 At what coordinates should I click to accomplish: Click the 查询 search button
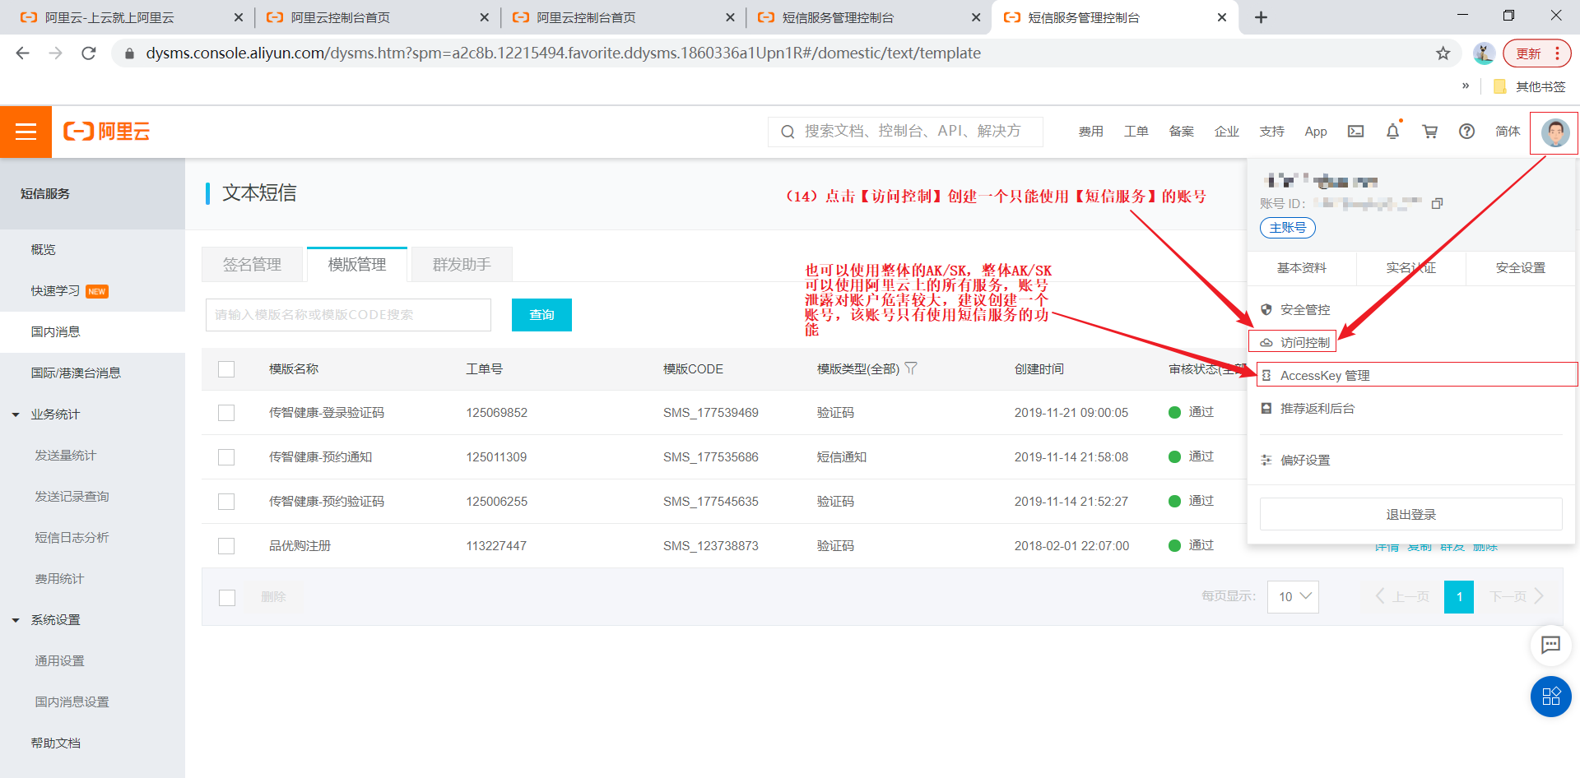541,315
